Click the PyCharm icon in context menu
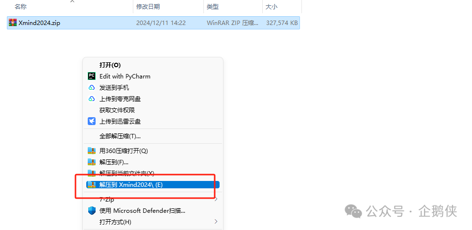 tap(91, 76)
